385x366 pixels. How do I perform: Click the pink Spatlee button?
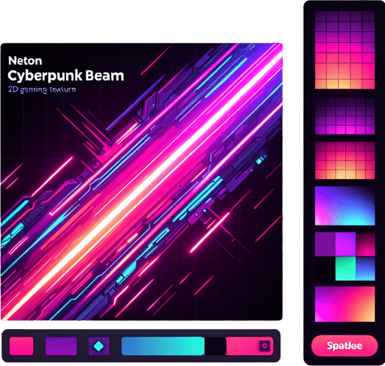coord(344,346)
